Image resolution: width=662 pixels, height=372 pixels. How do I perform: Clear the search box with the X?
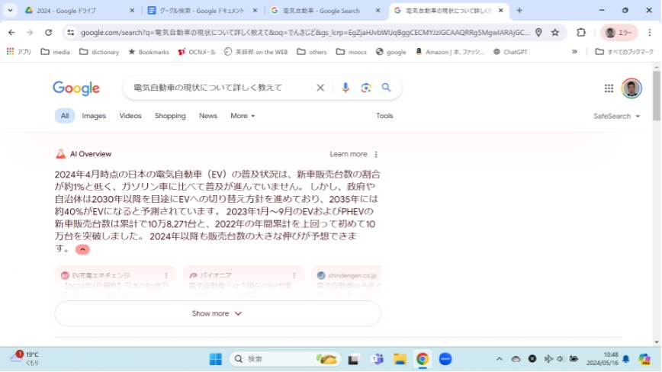pyautogui.click(x=320, y=88)
